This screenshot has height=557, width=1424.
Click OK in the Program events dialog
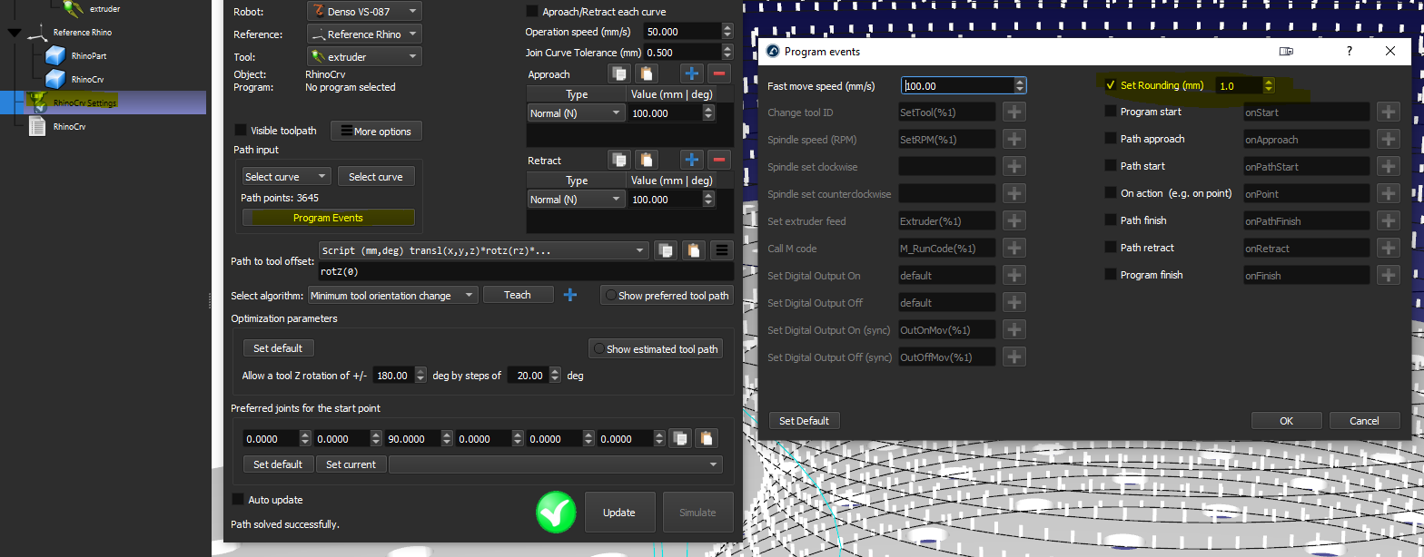coord(1286,421)
